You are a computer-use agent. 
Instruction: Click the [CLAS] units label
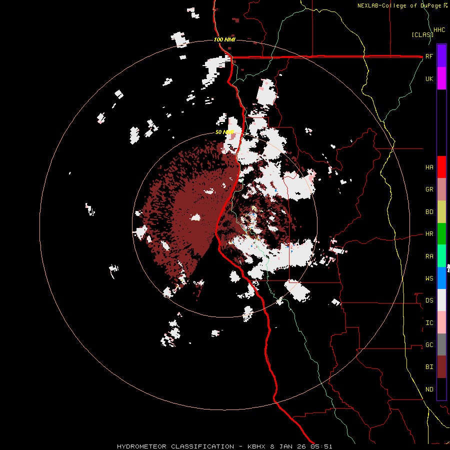[422, 34]
